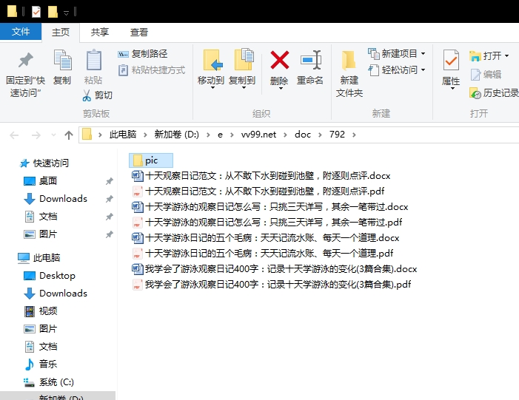Click quick access toolbar new folder icon
519x400 pixels.
53,12
